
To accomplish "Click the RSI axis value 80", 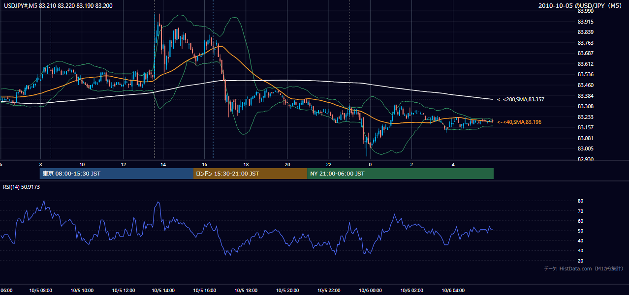I will [580, 201].
